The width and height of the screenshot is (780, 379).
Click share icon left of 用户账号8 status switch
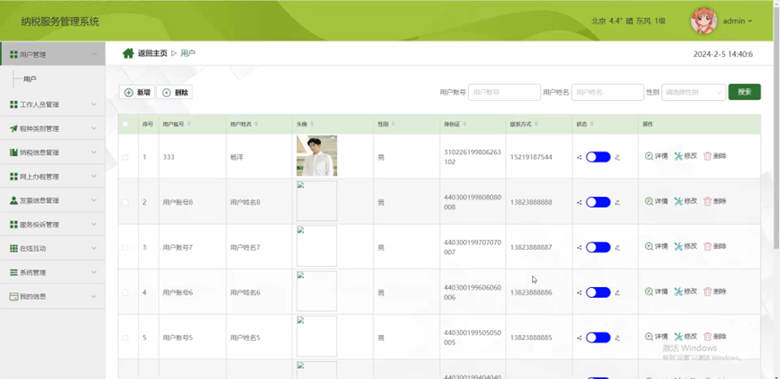pyautogui.click(x=579, y=202)
